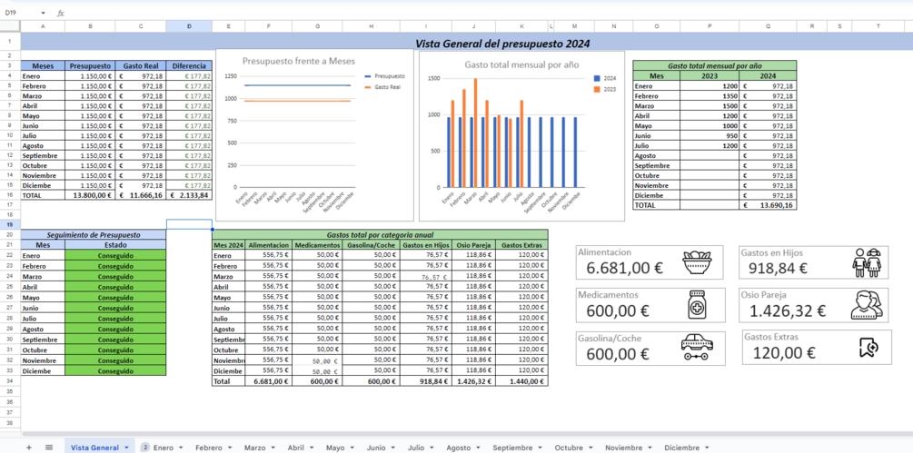This screenshot has width=913, height=453.
Task: Click the 120,00 € value in Gastos Extras card
Action: tap(784, 352)
